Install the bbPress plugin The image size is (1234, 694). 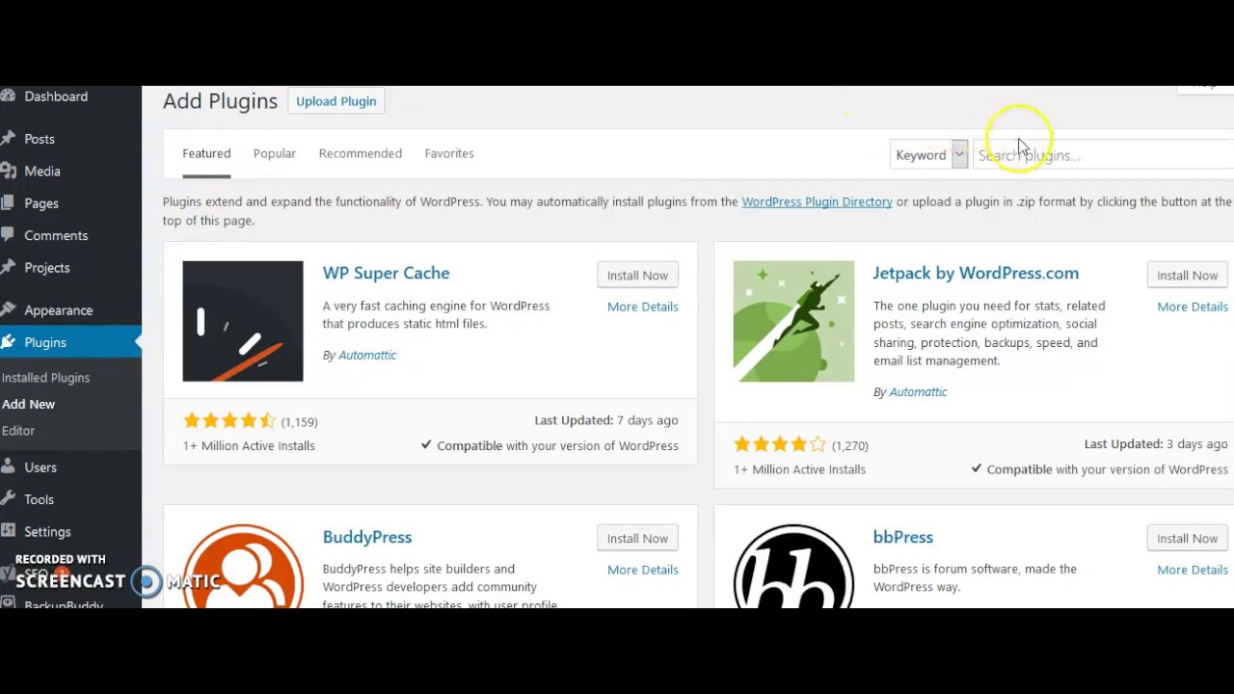(1188, 538)
